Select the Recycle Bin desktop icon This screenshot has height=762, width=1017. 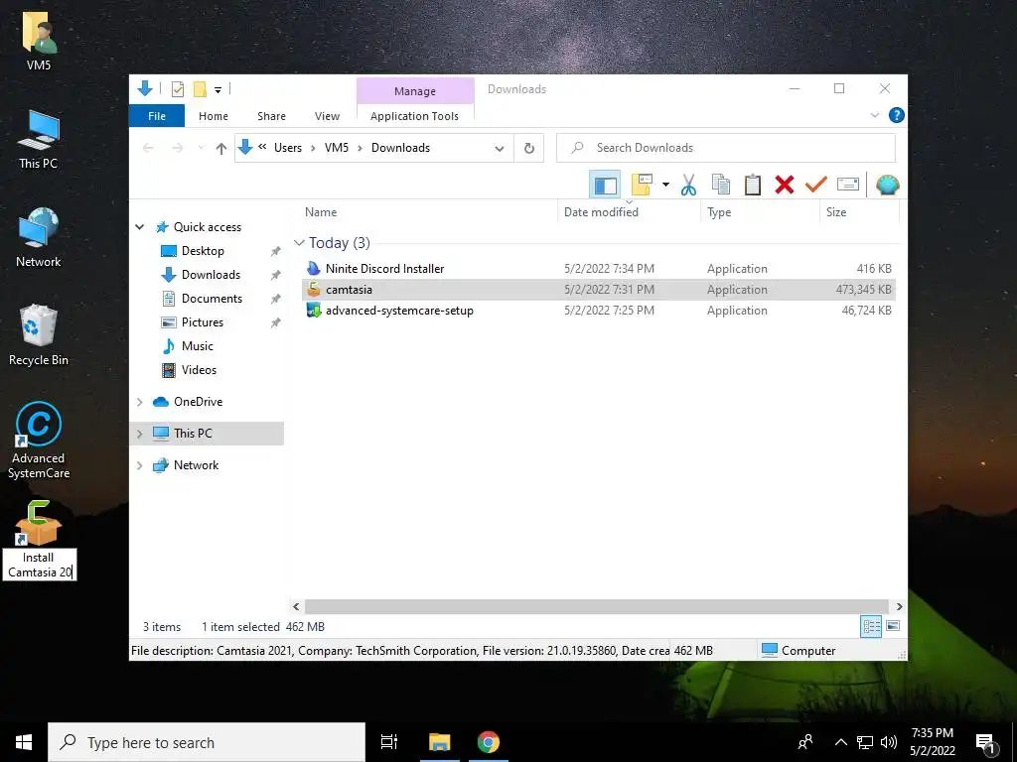click(39, 335)
